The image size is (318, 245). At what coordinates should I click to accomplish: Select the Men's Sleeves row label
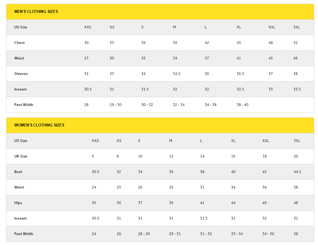pos(21,74)
